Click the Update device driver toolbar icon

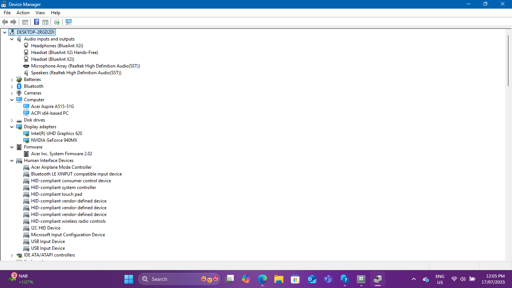pos(57,22)
